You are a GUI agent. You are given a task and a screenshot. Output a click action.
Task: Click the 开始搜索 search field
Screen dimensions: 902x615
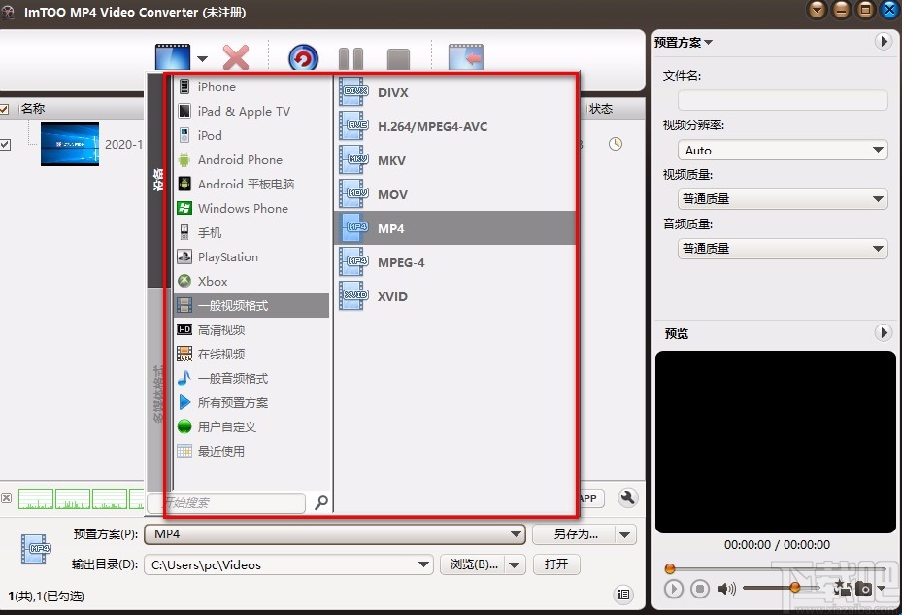click(226, 502)
